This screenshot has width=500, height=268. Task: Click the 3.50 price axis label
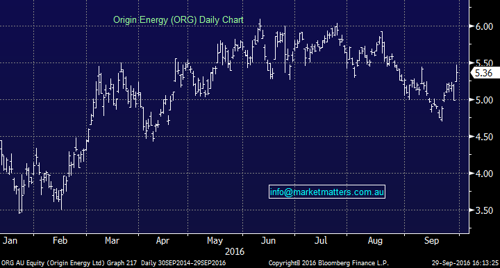(484, 210)
